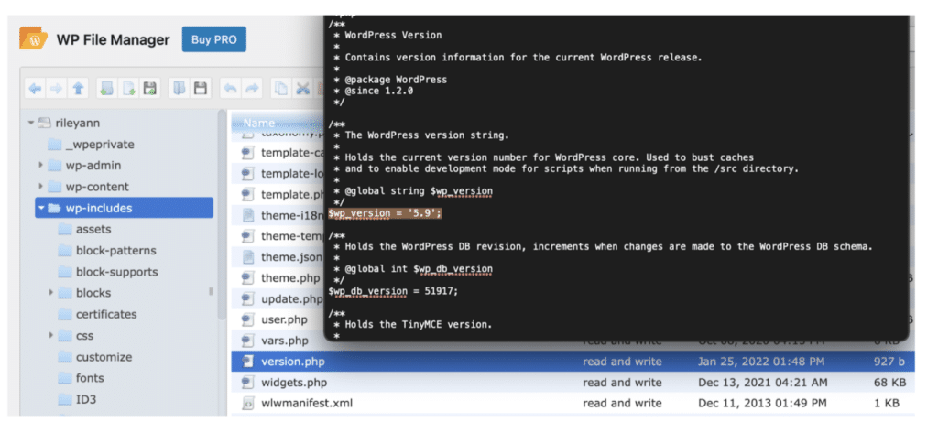The width and height of the screenshot is (938, 422).
Task: Click the folder icon of ID3
Action: 65,399
